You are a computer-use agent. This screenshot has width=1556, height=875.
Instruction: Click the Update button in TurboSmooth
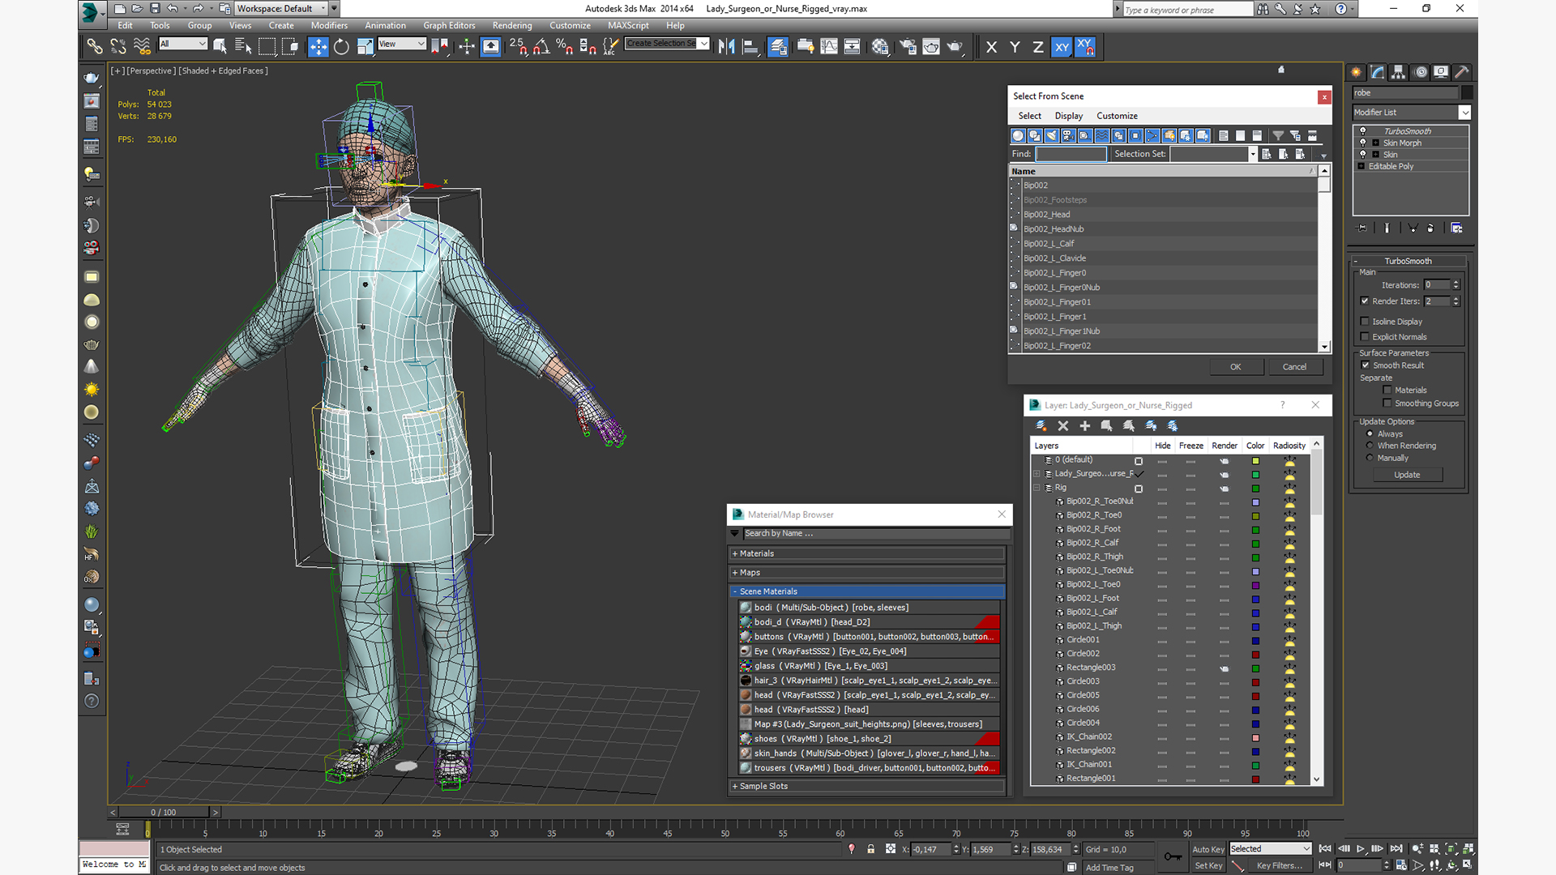pos(1407,475)
